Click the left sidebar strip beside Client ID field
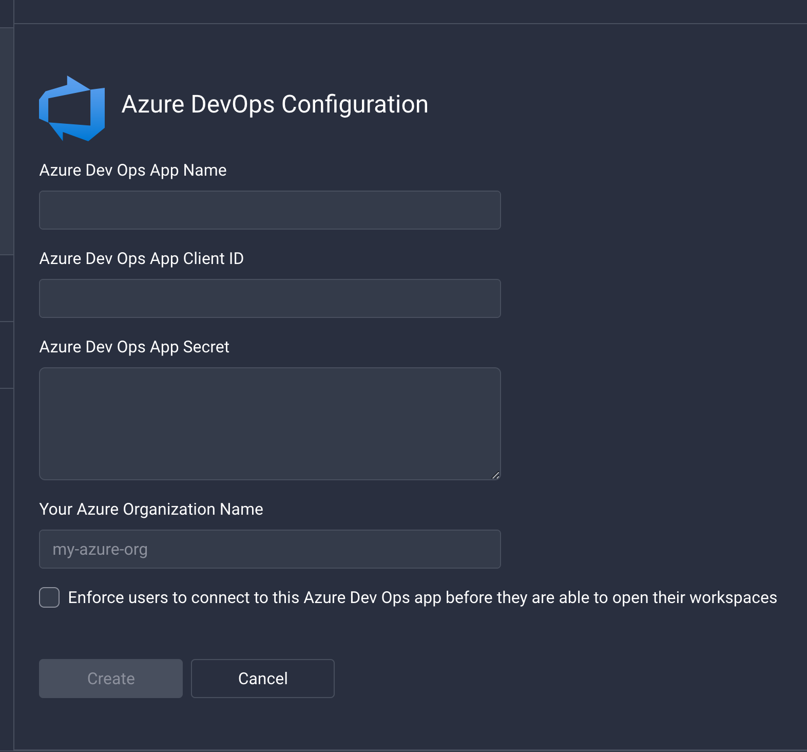This screenshot has height=752, width=807. pos(6,288)
